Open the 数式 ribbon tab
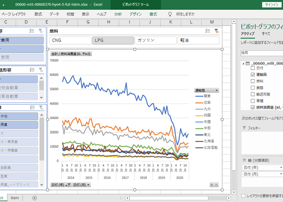This screenshot has width=283, height=202. [x=38, y=14]
